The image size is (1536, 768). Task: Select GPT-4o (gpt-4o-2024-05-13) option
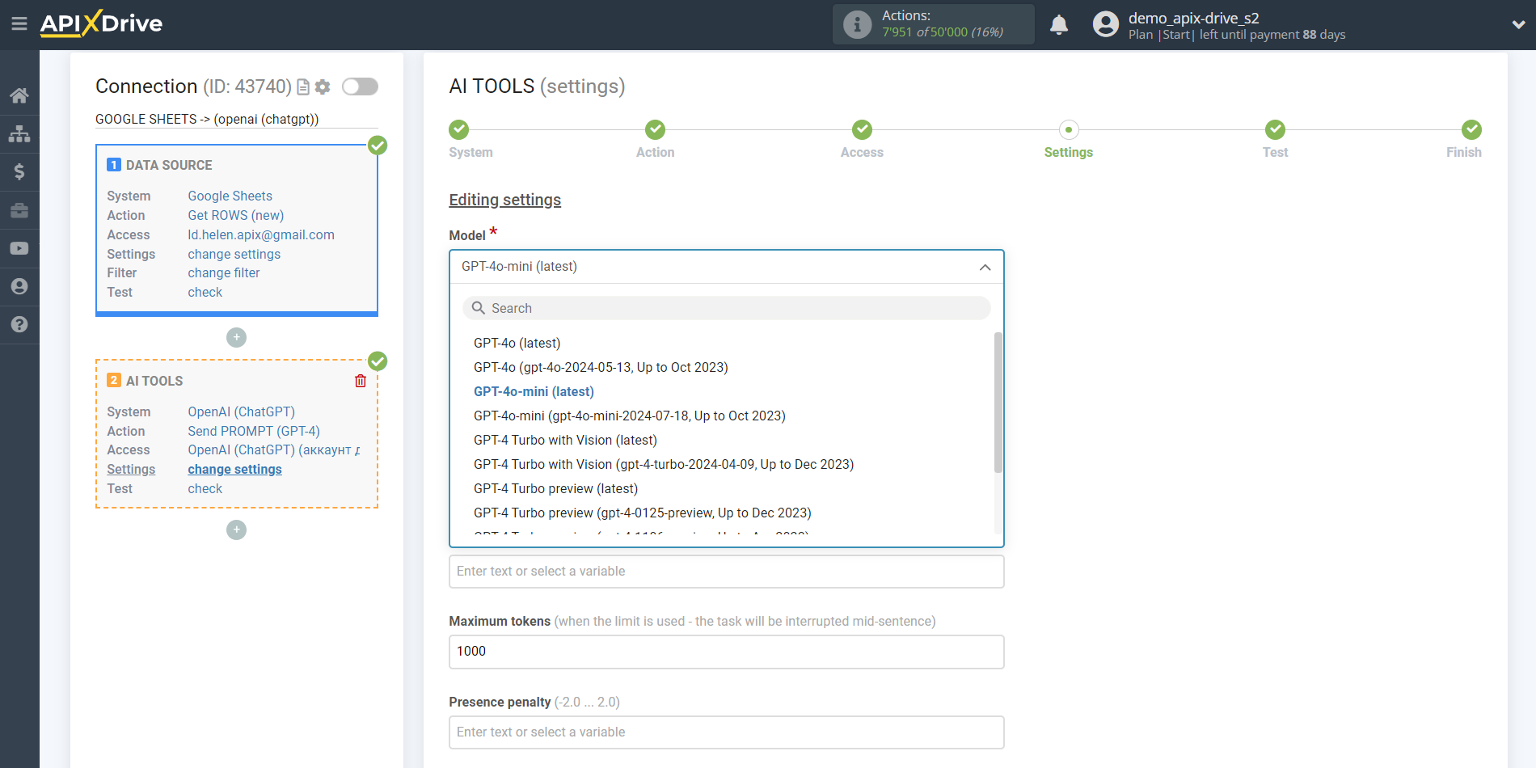pos(601,367)
